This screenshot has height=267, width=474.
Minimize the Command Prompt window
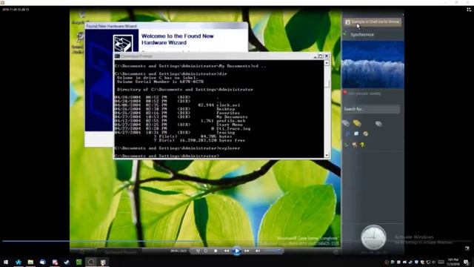[x=316, y=56]
